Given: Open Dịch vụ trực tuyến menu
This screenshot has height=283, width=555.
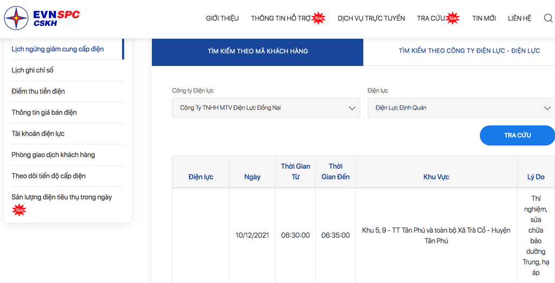Looking at the screenshot, I should coord(371,18).
